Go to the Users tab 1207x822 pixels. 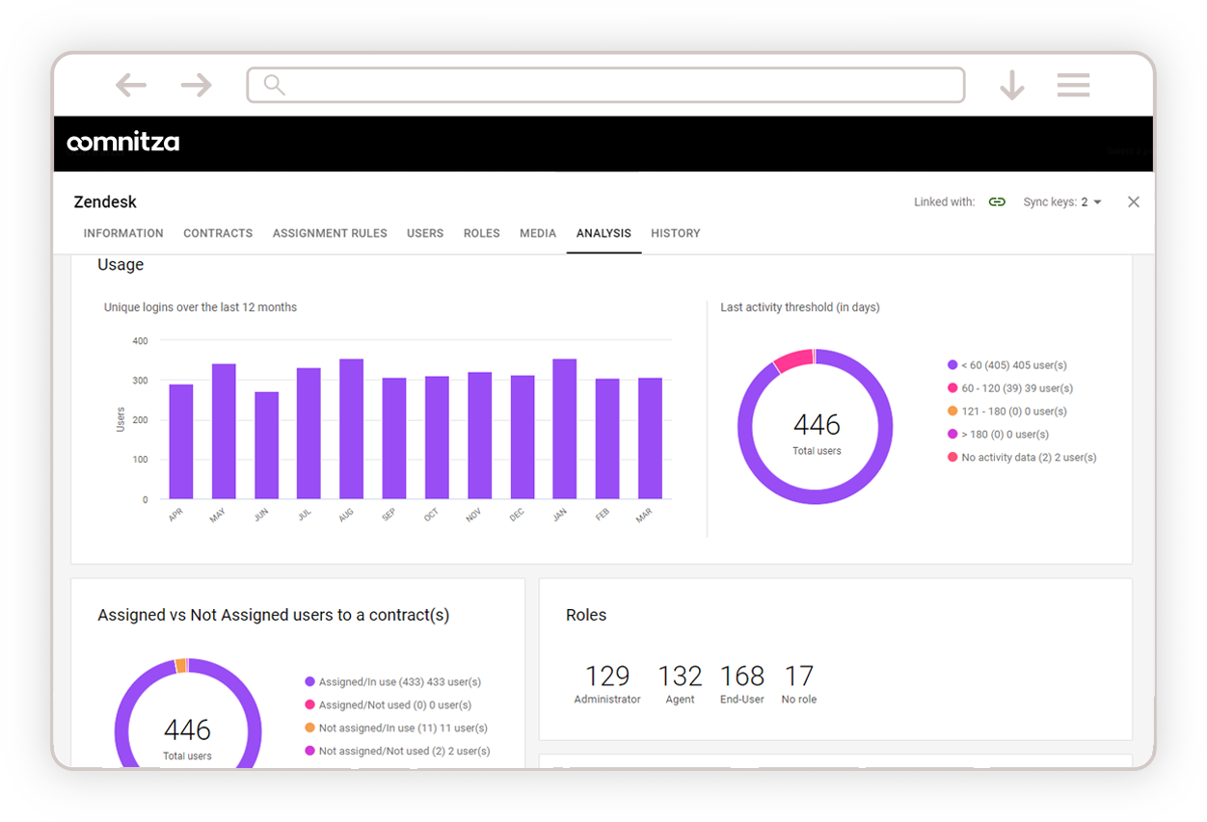click(425, 233)
